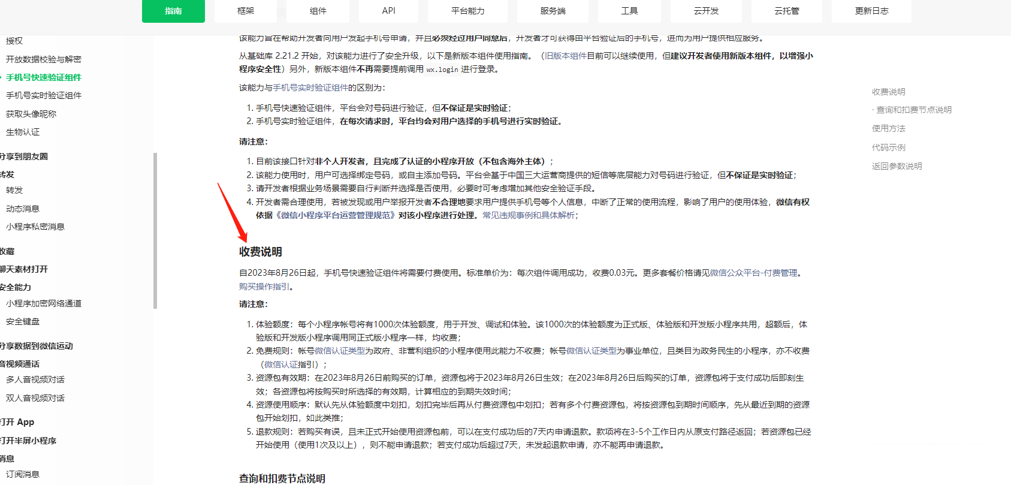1011x485 pixels.
Task: Jump to 使用方法 in page outline
Action: (889, 128)
